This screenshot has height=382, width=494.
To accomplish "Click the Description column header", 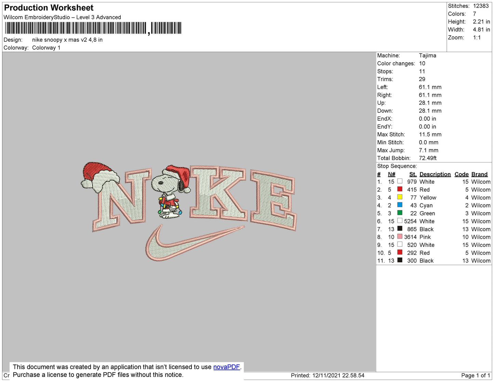I will pos(435,174).
